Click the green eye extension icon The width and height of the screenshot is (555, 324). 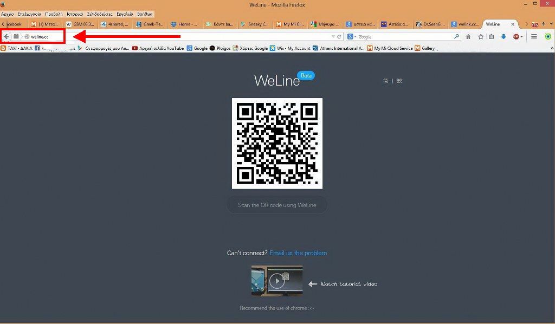tap(548, 36)
